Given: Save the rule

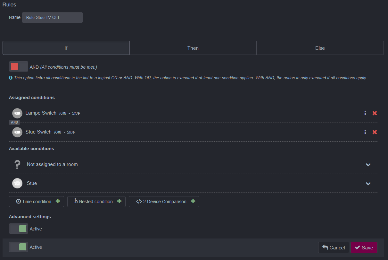Looking at the screenshot, I should 364,247.
